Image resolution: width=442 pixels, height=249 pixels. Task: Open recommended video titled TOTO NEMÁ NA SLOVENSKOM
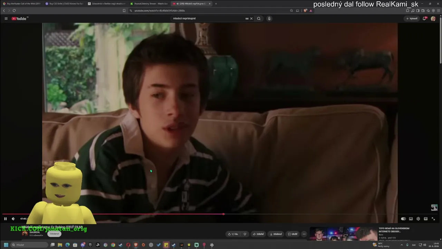click(x=394, y=230)
